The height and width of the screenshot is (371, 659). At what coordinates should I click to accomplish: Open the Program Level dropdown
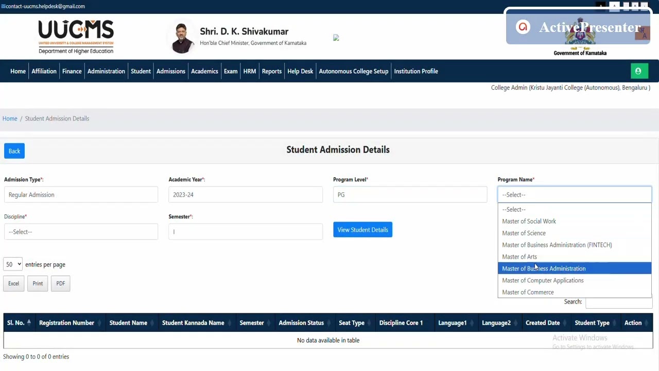[410, 195]
